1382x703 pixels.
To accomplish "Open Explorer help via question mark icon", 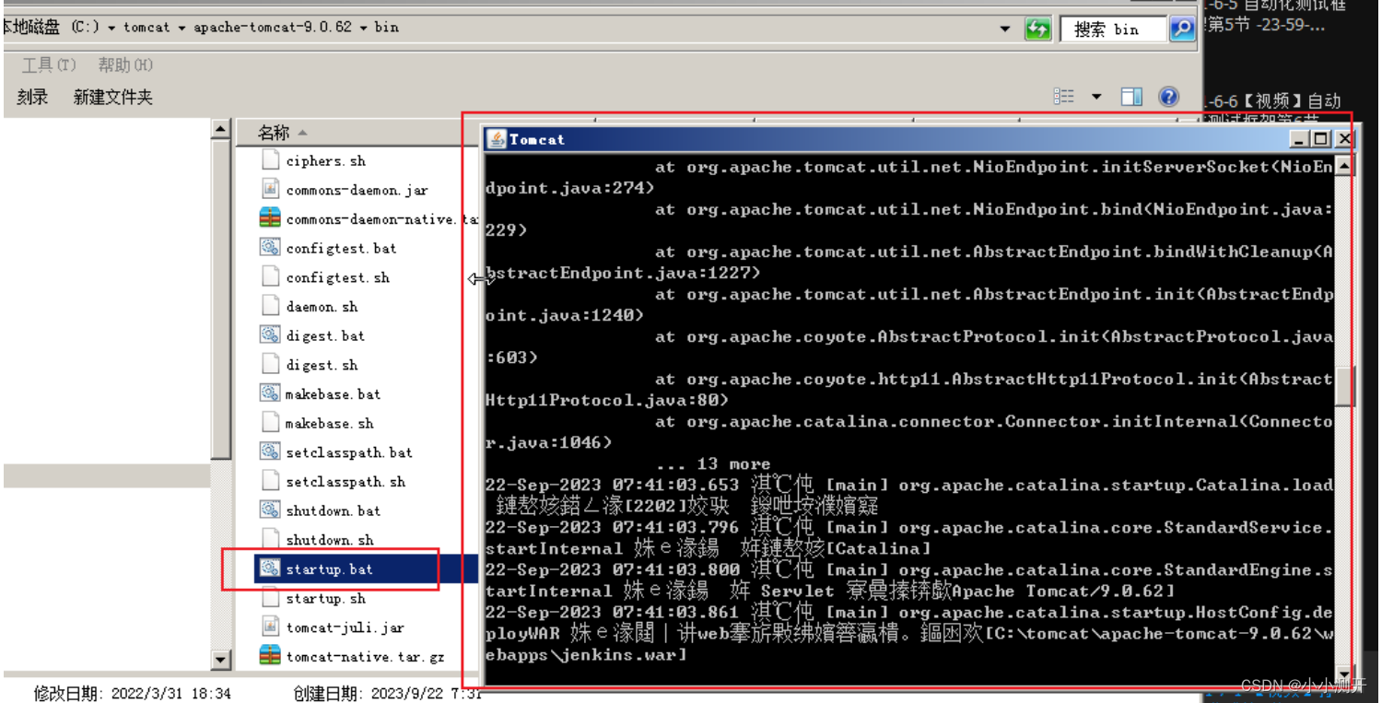I will (1168, 97).
